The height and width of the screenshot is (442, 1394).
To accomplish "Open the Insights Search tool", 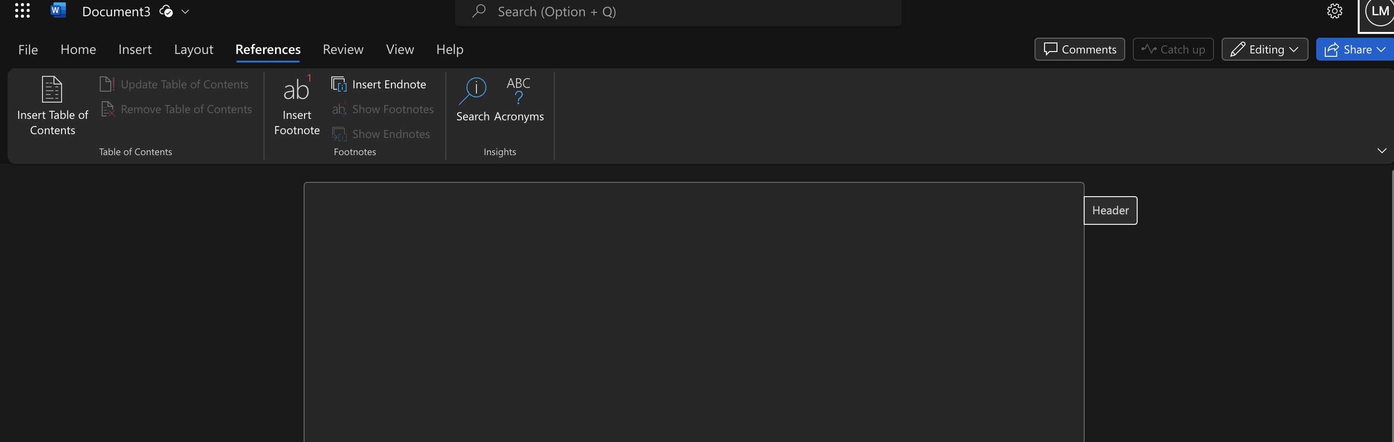I will click(473, 100).
